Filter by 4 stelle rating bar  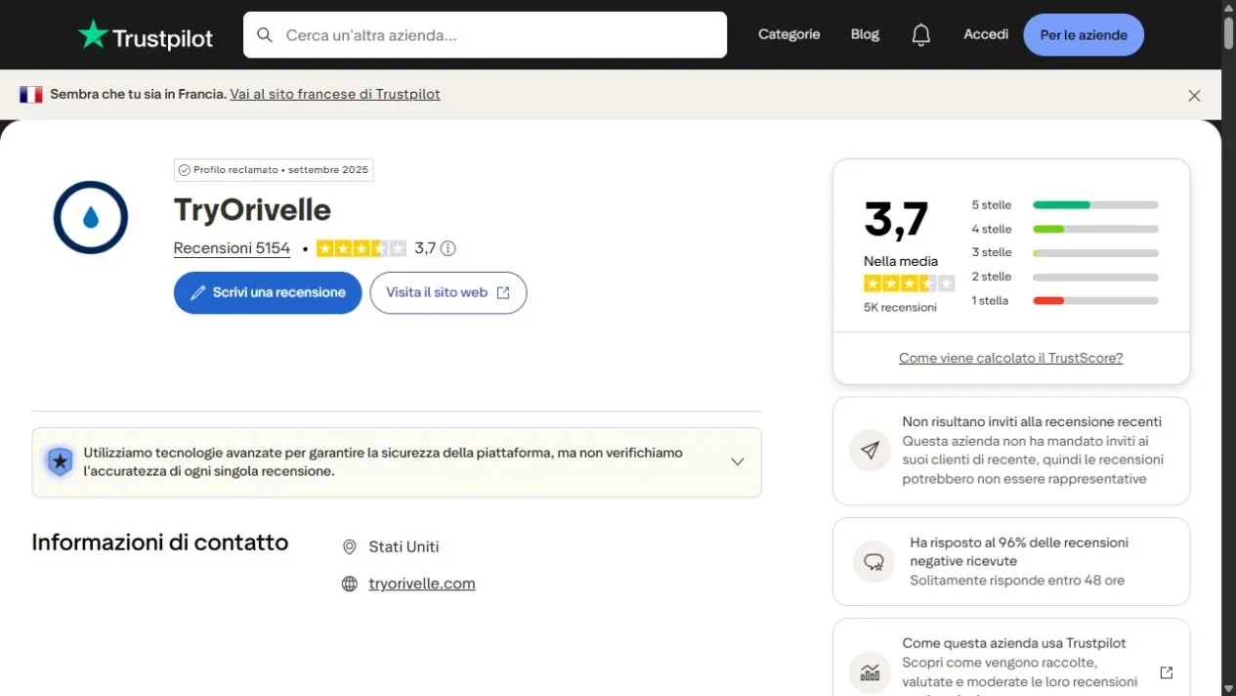click(1095, 229)
